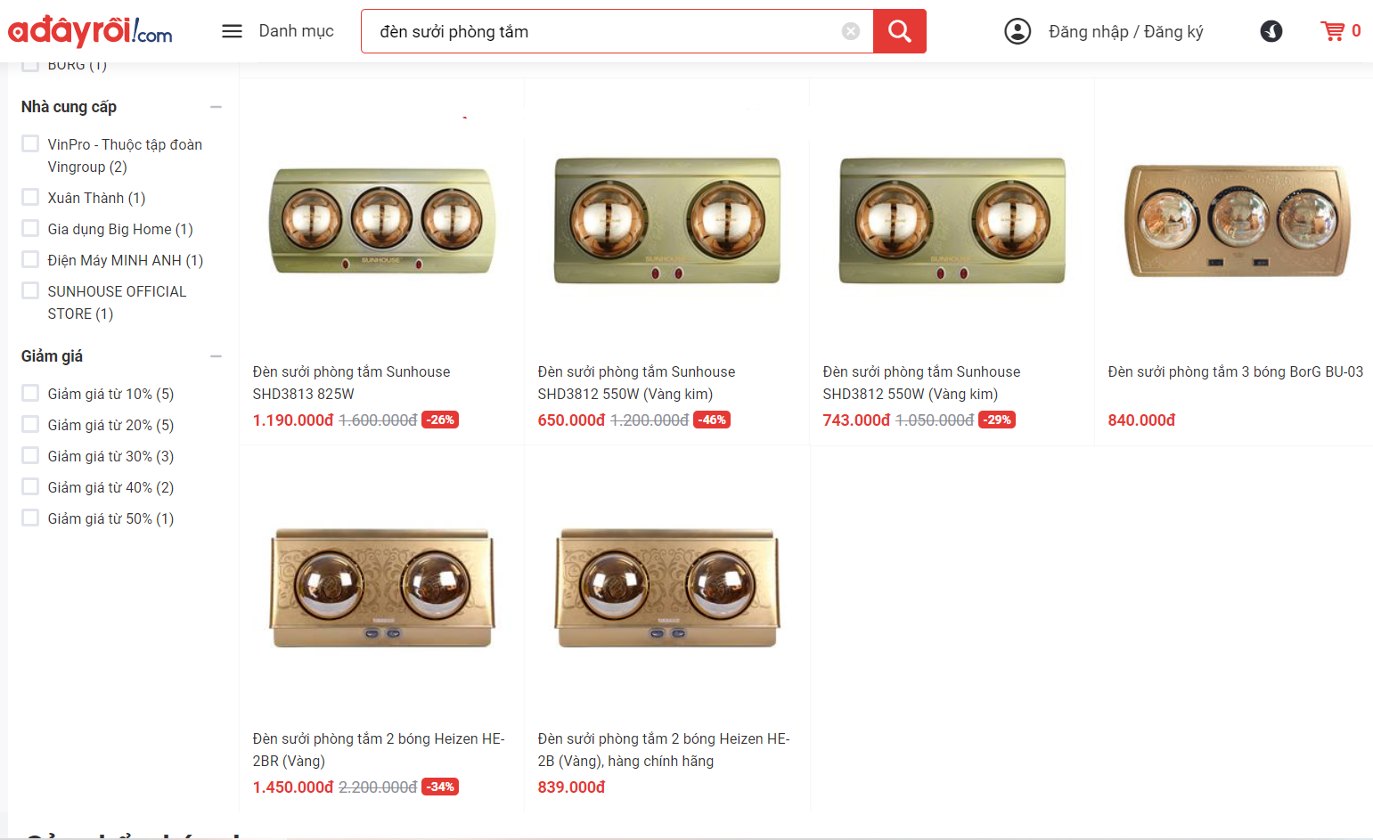Open the adayroi.com home logo

(x=90, y=31)
